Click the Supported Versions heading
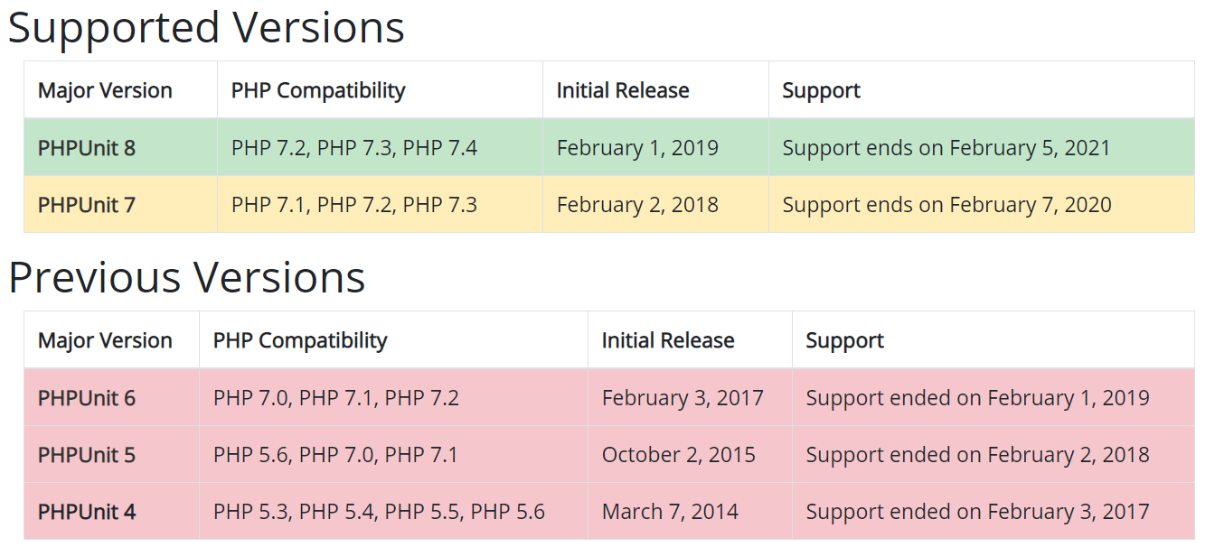This screenshot has width=1224, height=547. click(206, 27)
